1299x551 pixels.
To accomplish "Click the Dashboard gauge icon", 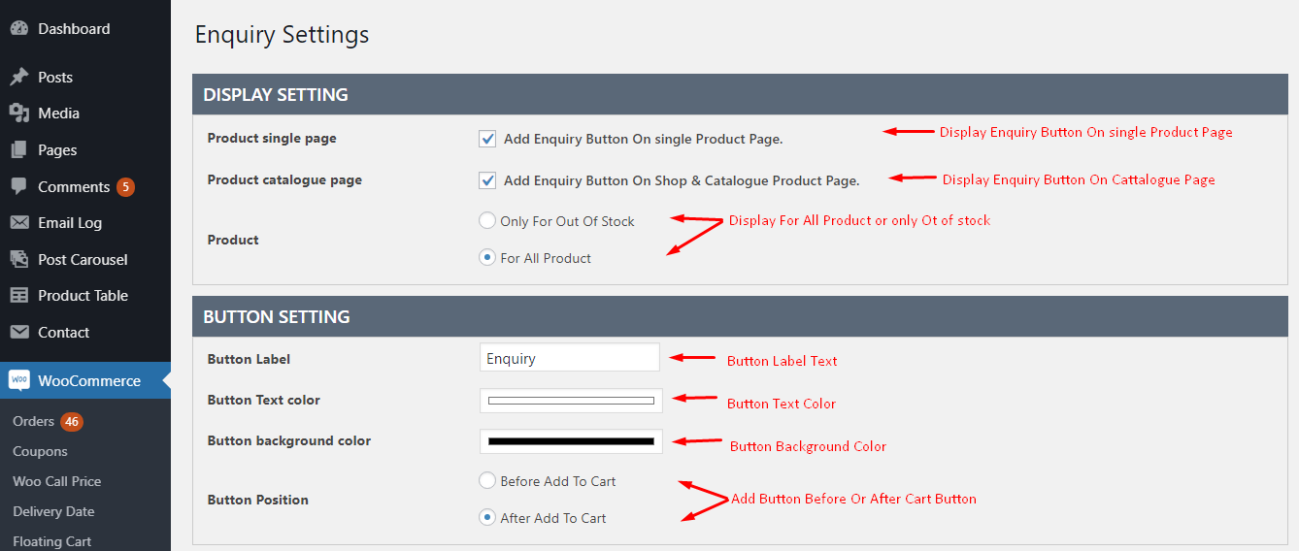I will (19, 29).
